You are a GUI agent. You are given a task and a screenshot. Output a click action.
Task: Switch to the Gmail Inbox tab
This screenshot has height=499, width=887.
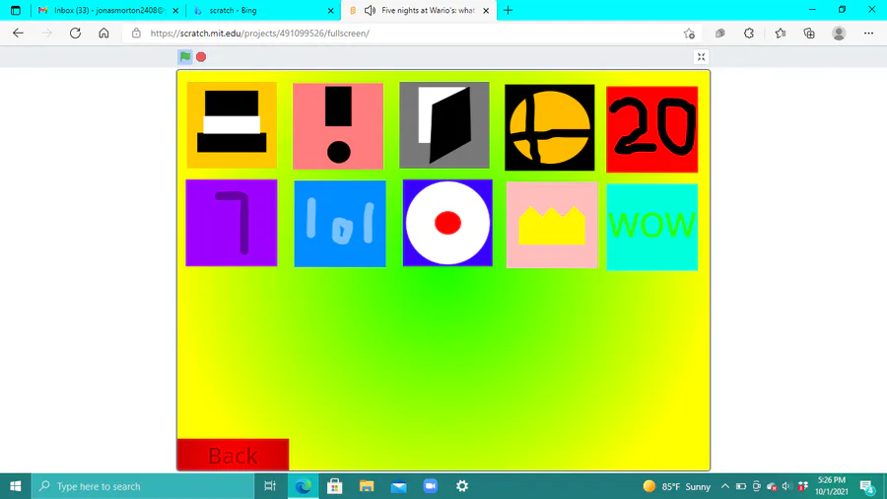tap(107, 10)
